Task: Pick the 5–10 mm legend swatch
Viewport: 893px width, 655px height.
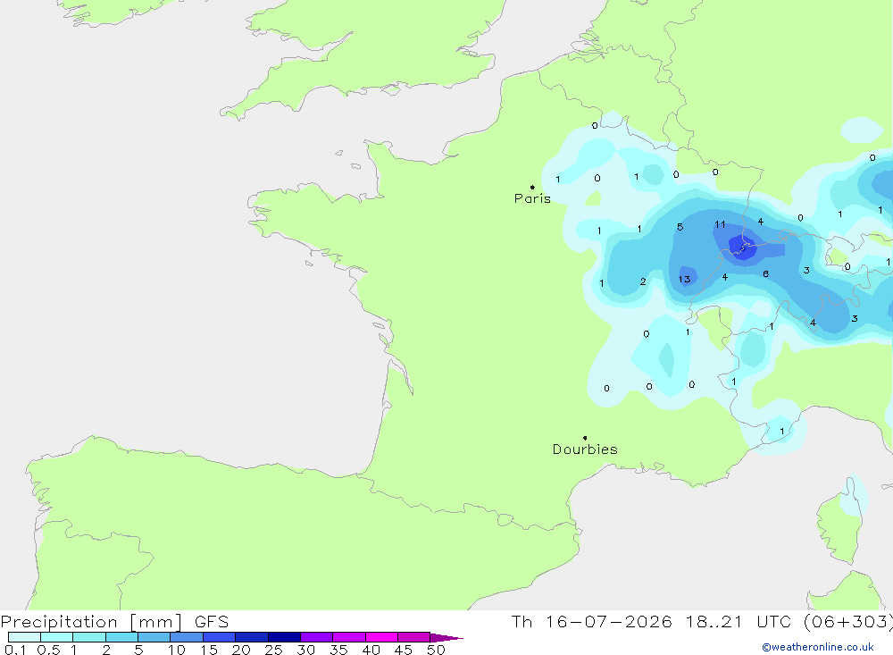Action: (x=154, y=637)
